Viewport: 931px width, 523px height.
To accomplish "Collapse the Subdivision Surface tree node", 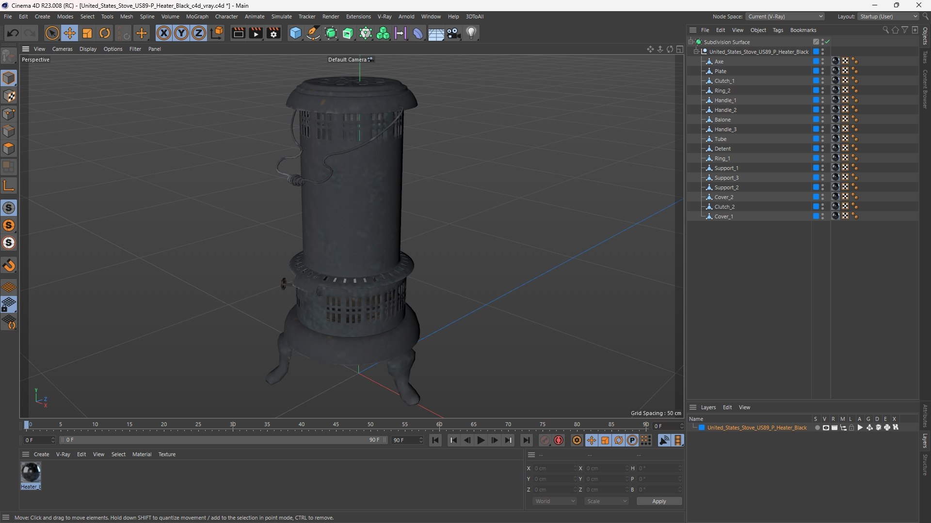I will pyautogui.click(x=690, y=42).
